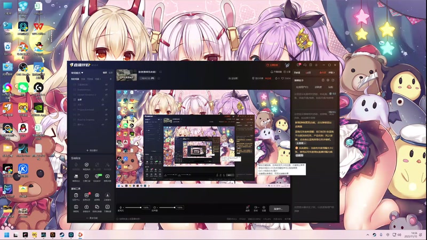
Task: Open the WeChat desktop icon
Action: pyautogui.click(x=23, y=89)
